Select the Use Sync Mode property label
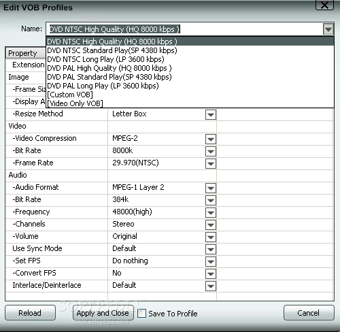Screen dimensions: 340x332 tap(37, 248)
